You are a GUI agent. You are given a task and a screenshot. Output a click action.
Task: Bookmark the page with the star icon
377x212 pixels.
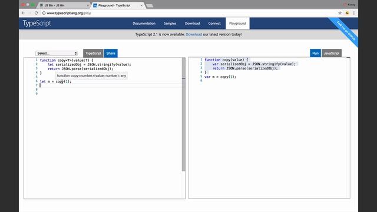[340, 13]
